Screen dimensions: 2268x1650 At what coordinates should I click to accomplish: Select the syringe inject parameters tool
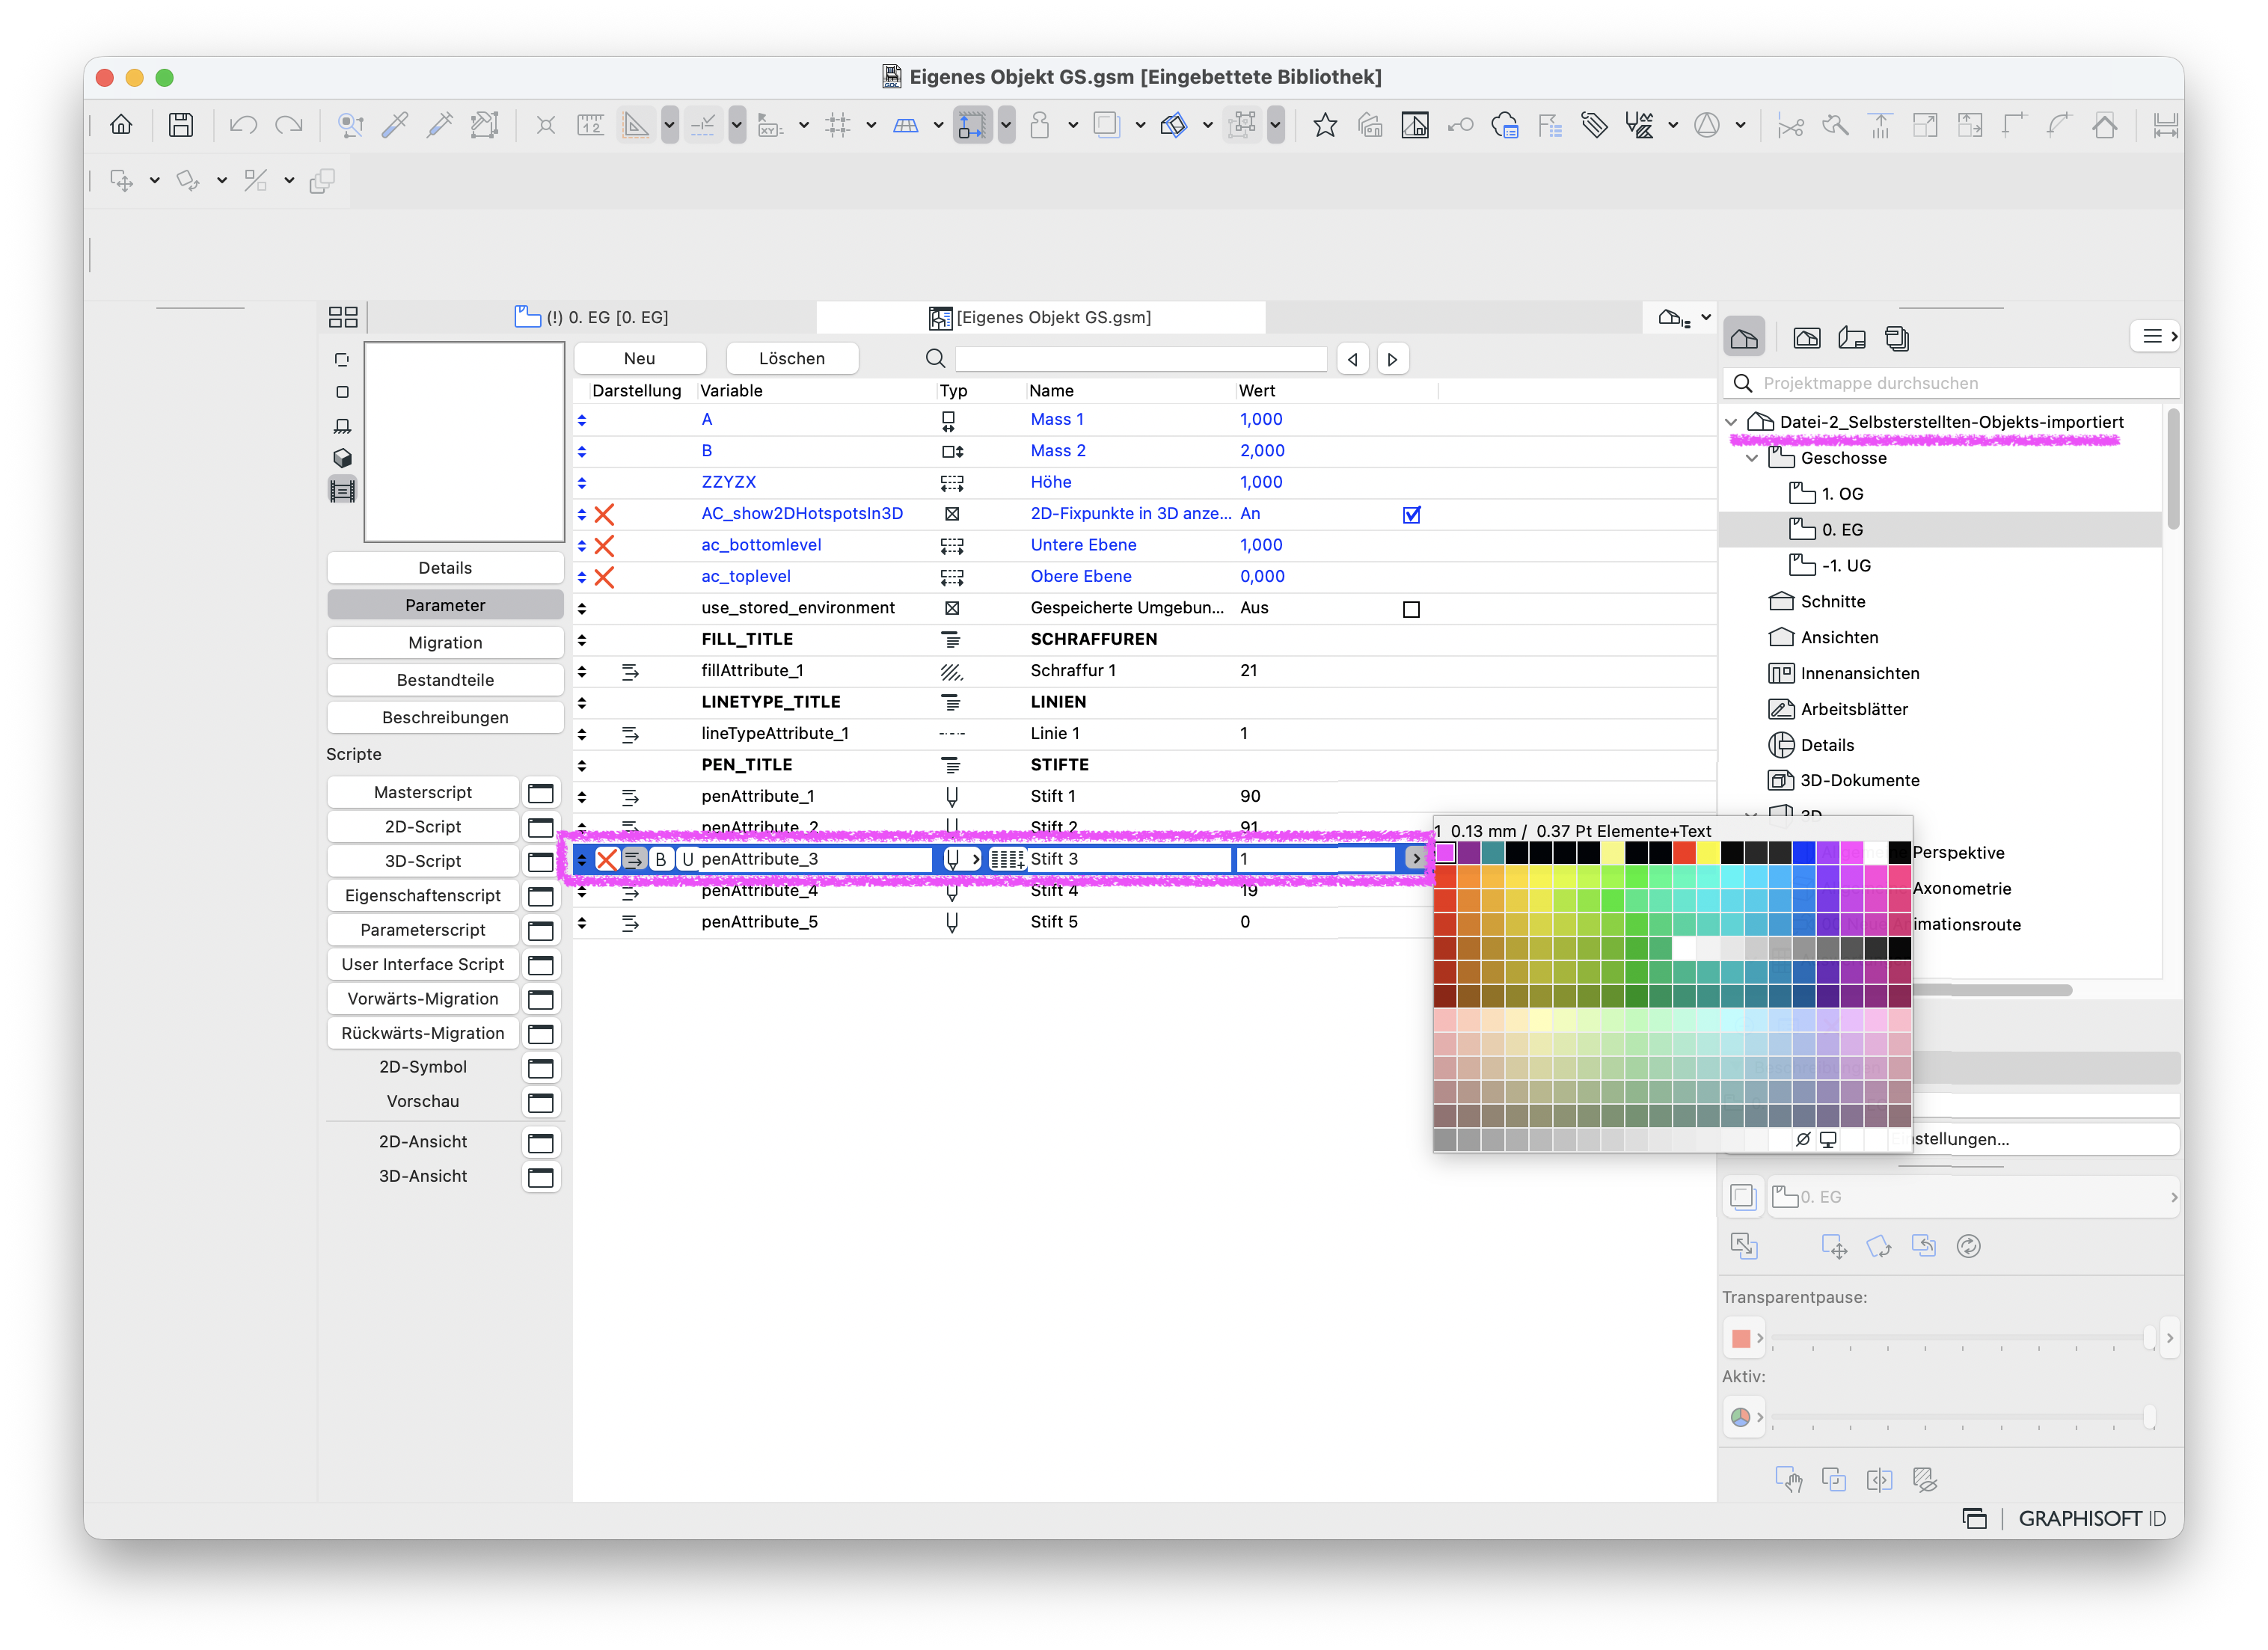440,125
